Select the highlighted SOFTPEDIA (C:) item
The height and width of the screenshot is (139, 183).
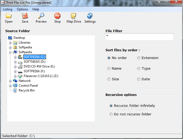coord(35,57)
